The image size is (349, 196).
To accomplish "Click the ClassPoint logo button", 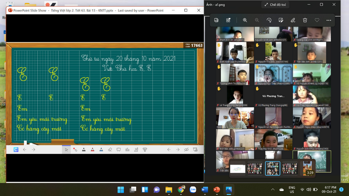I will (16, 149).
